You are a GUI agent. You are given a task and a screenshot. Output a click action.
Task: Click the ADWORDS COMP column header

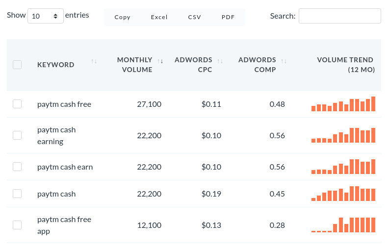coord(257,65)
